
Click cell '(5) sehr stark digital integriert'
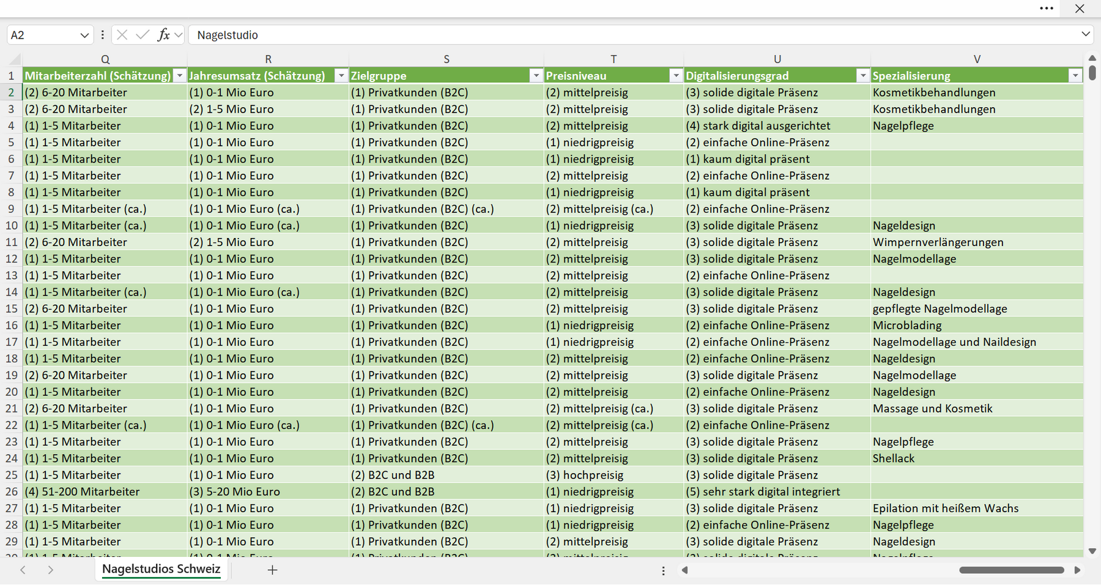pyautogui.click(x=777, y=491)
